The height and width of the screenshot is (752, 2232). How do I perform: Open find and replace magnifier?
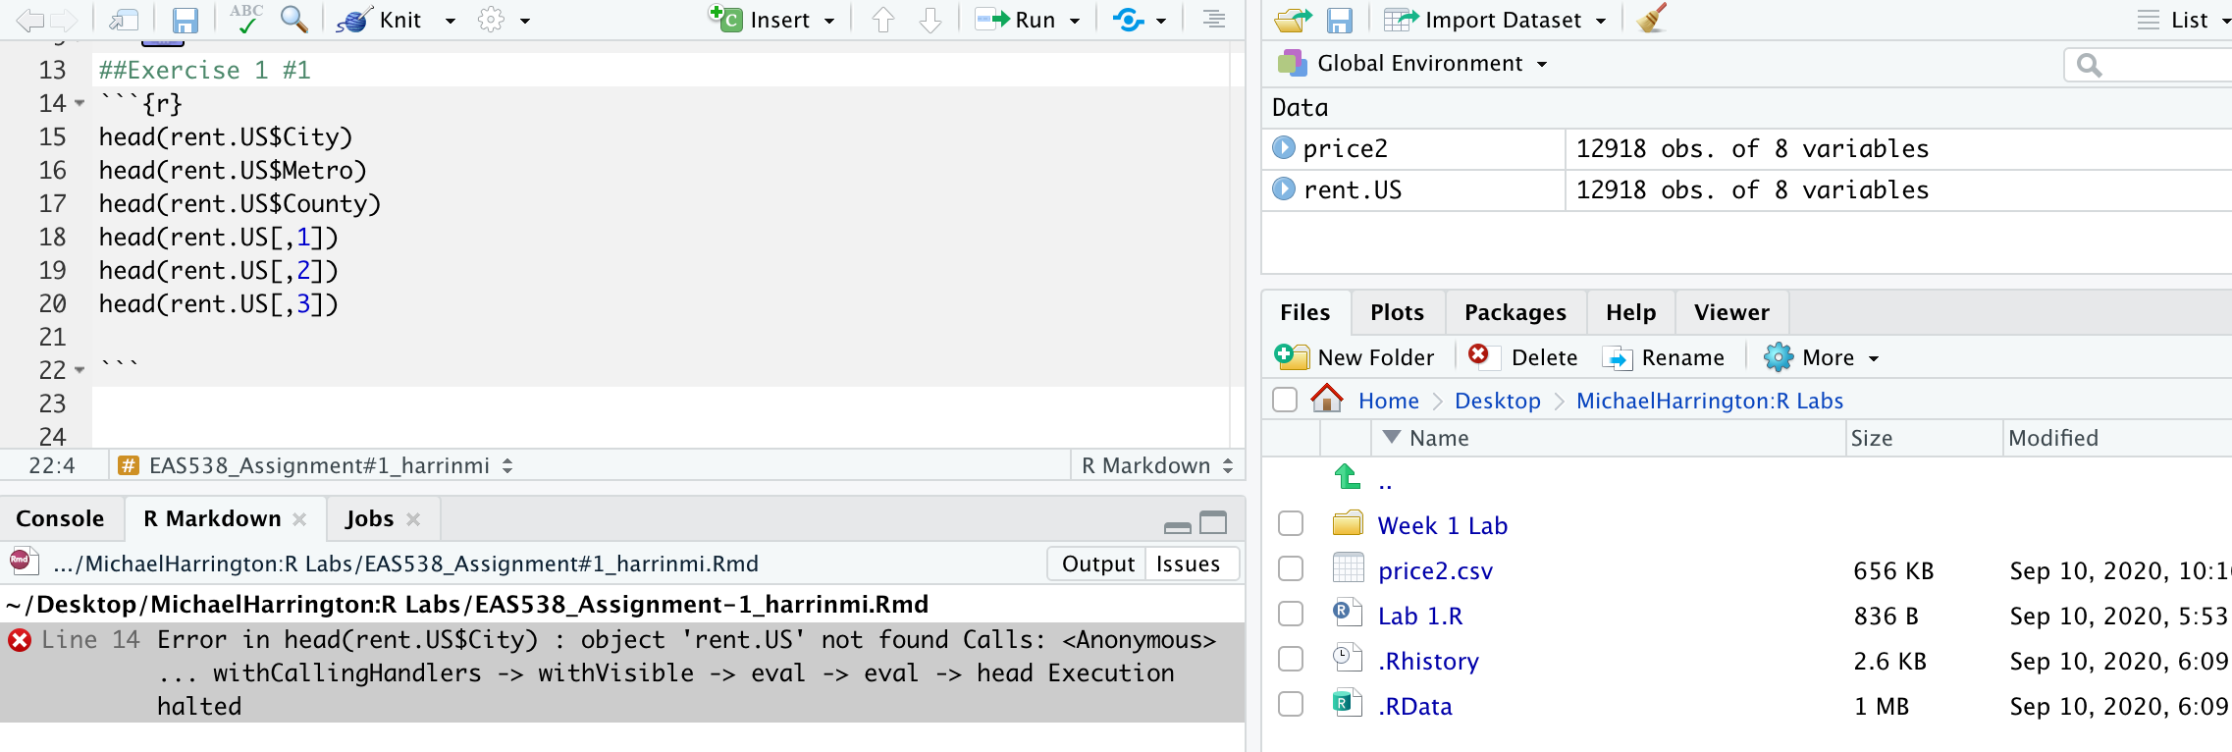pos(293,19)
